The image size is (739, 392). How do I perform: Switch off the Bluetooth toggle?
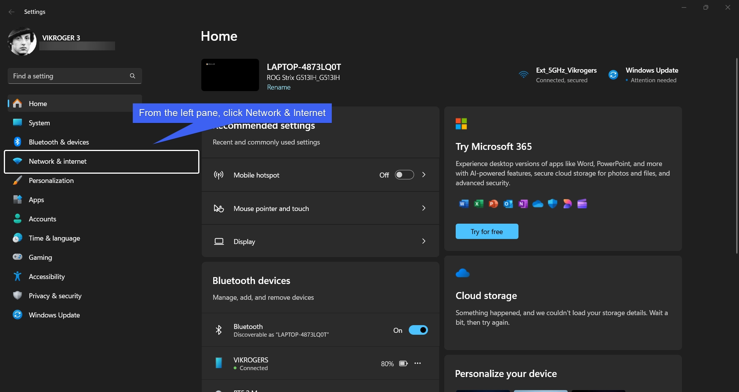tap(418, 330)
